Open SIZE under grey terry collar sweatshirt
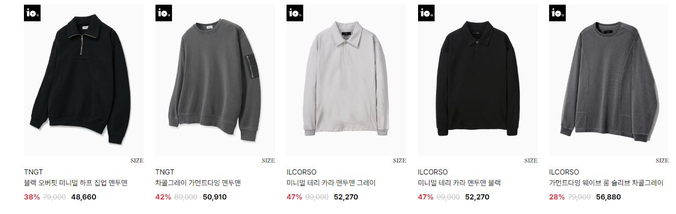Image resolution: width=676 pixels, height=214 pixels. pos(399,160)
